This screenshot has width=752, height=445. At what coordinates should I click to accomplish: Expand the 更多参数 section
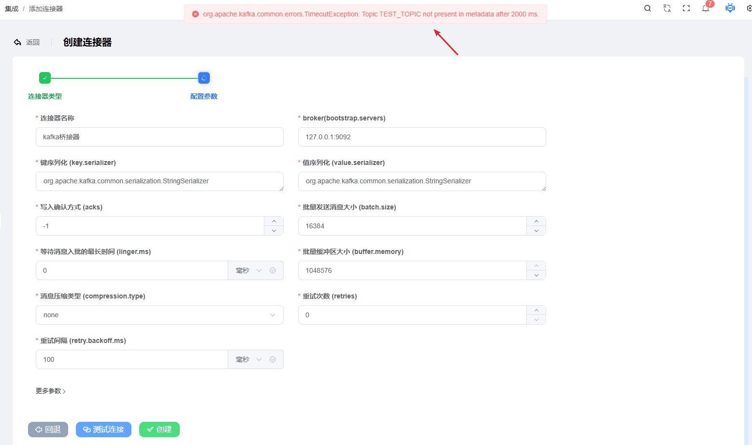tap(51, 391)
